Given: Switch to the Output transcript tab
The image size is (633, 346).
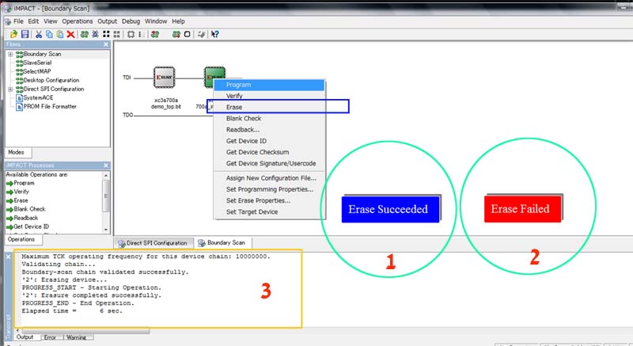Looking at the screenshot, I should (25, 337).
